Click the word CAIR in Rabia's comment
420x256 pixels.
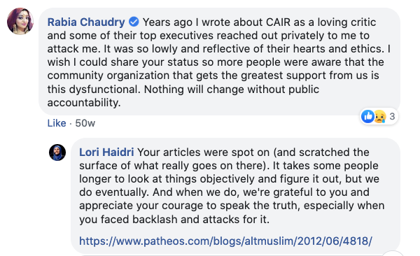tap(278, 22)
